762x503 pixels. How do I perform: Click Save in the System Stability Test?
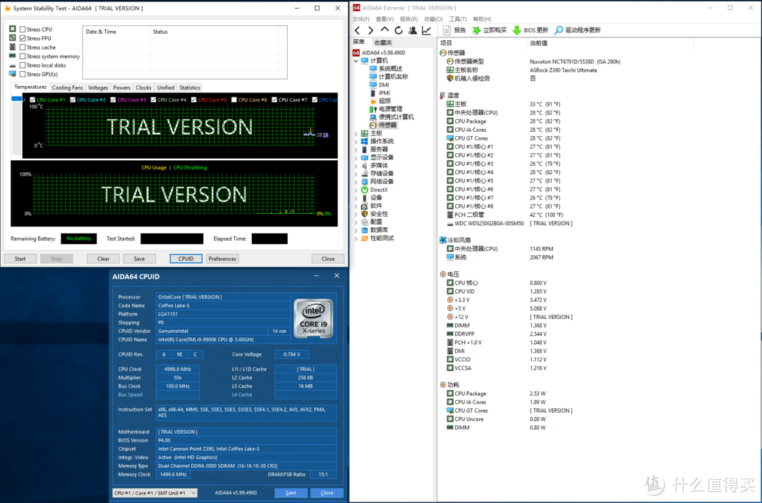point(139,258)
